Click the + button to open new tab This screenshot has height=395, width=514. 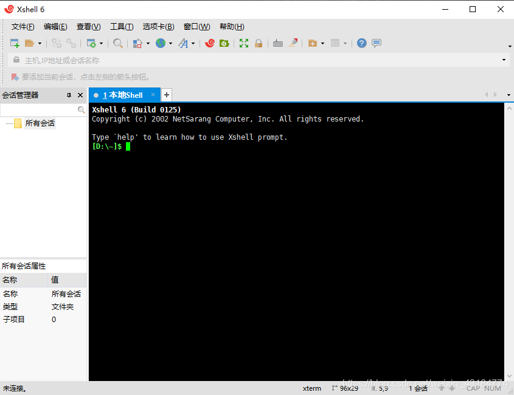pos(165,95)
